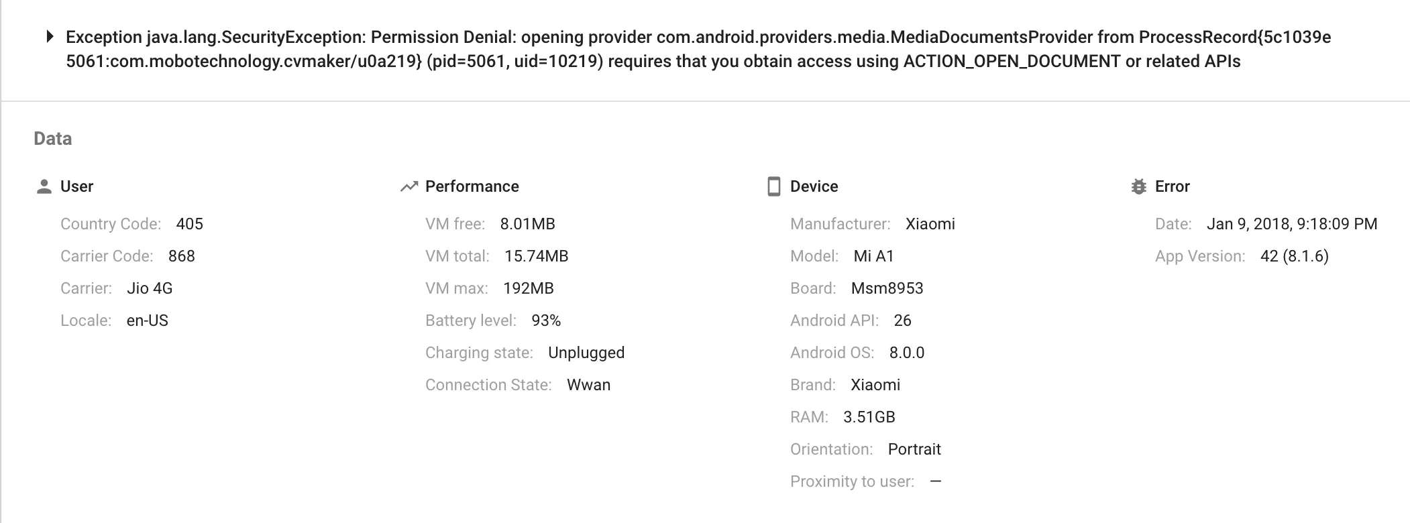The image size is (1410, 523).
Task: Click the error date Jan 9, 2018
Action: tap(1291, 224)
